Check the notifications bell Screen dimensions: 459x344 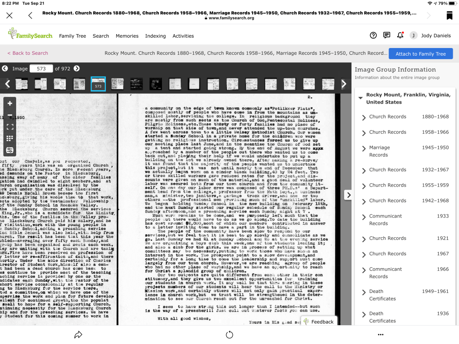[x=400, y=35]
